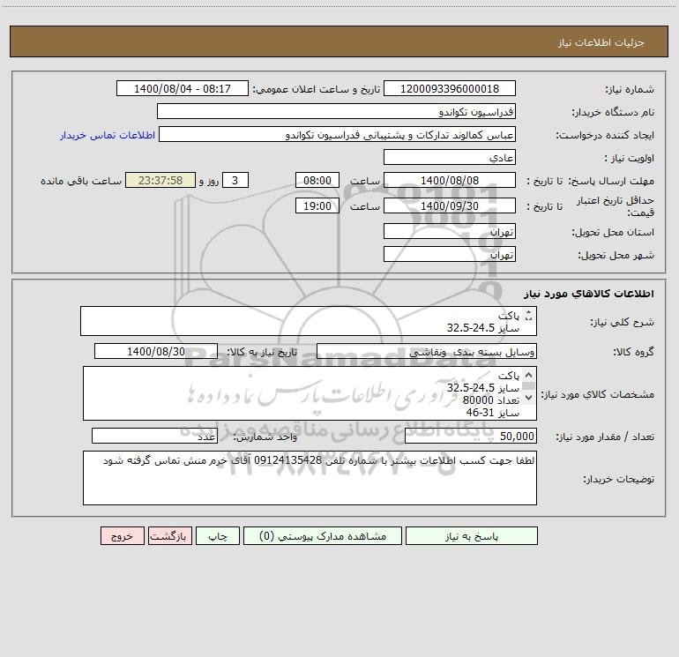Click the اولویت نیاز field عادی
This screenshot has width=679, height=657.
click(450, 157)
